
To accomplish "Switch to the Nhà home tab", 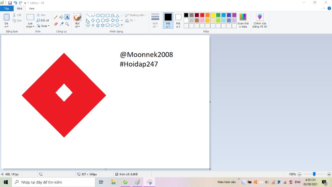I will tap(19, 8).
